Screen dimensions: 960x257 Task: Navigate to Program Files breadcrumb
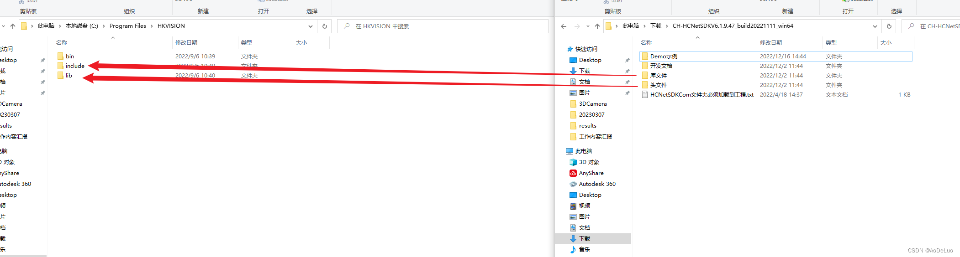click(x=128, y=26)
